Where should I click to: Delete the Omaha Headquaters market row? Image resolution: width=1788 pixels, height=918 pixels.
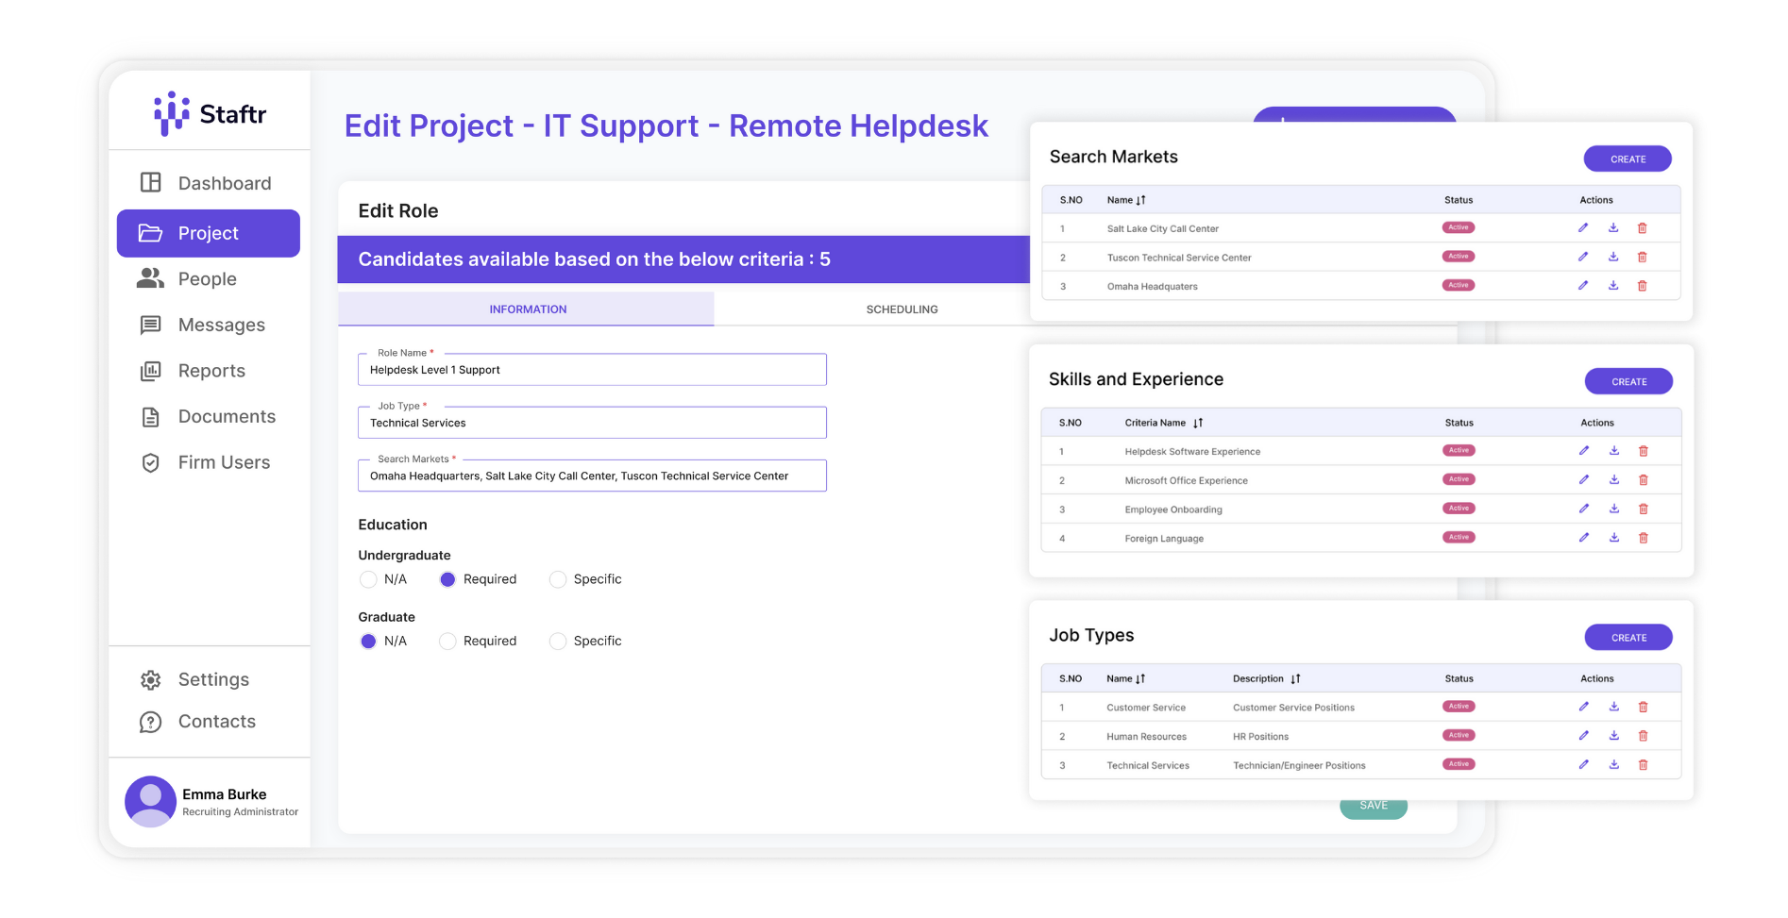click(x=1643, y=286)
